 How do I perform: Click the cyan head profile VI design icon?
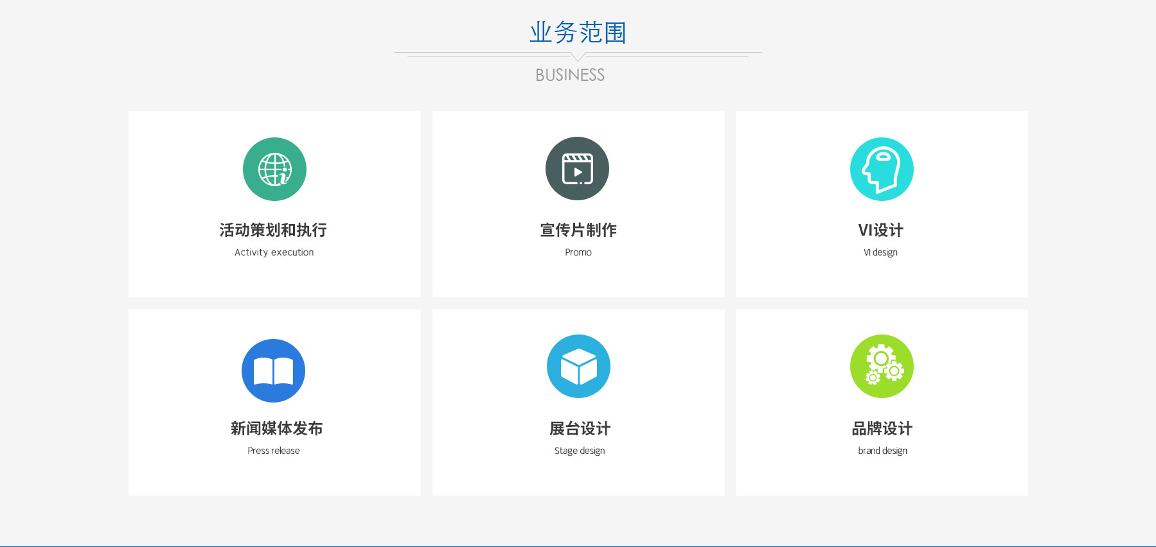click(x=882, y=169)
